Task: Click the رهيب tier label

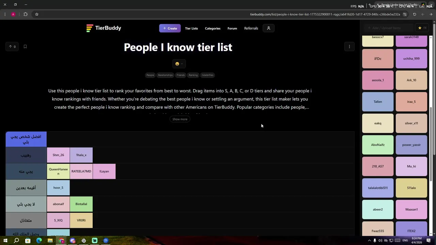Action: [x=26, y=155]
